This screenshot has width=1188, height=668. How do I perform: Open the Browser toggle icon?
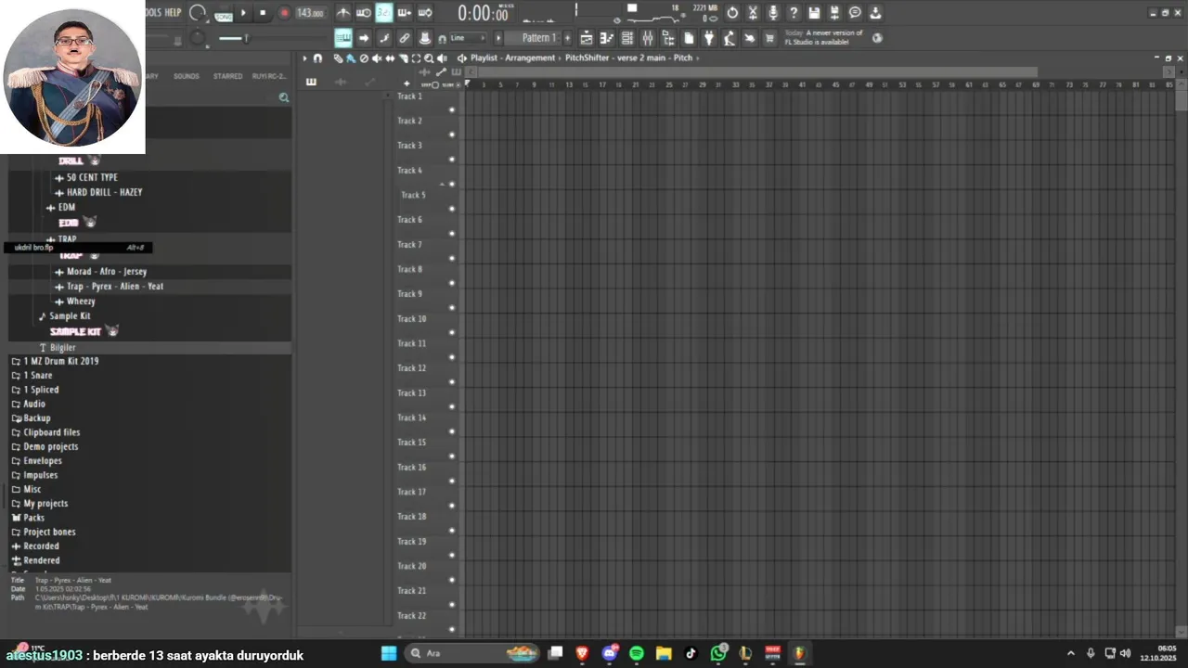click(x=668, y=38)
